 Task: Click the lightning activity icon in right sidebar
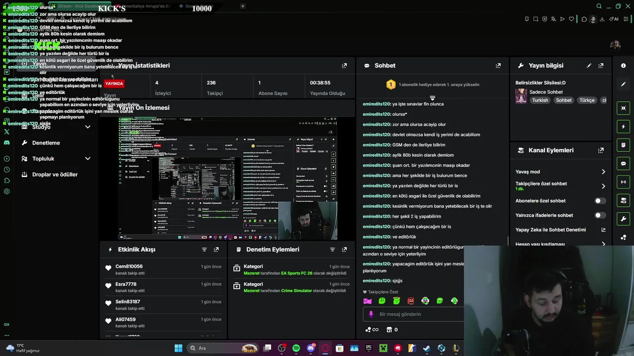tap(623, 127)
